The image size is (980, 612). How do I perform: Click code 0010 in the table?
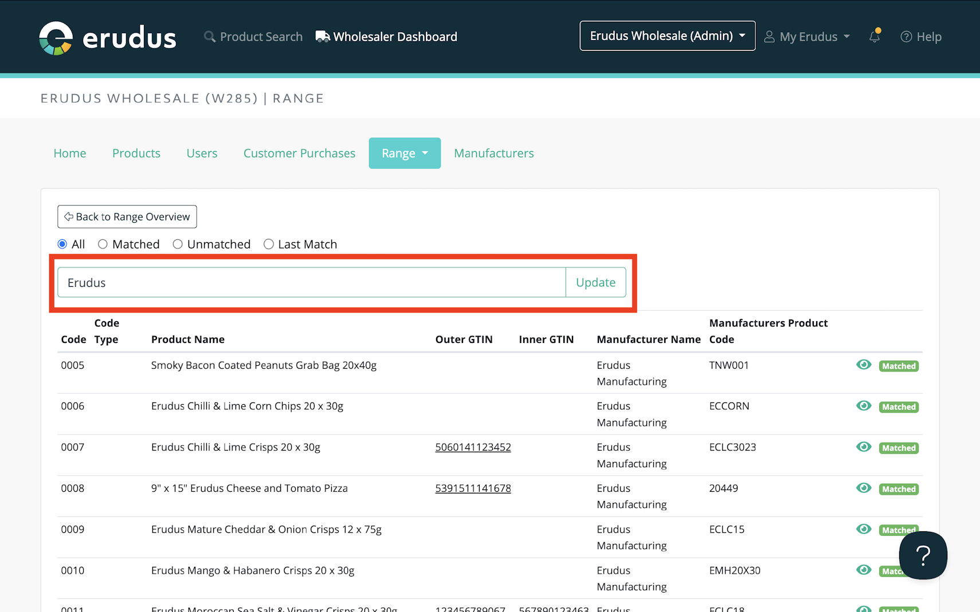pos(73,571)
